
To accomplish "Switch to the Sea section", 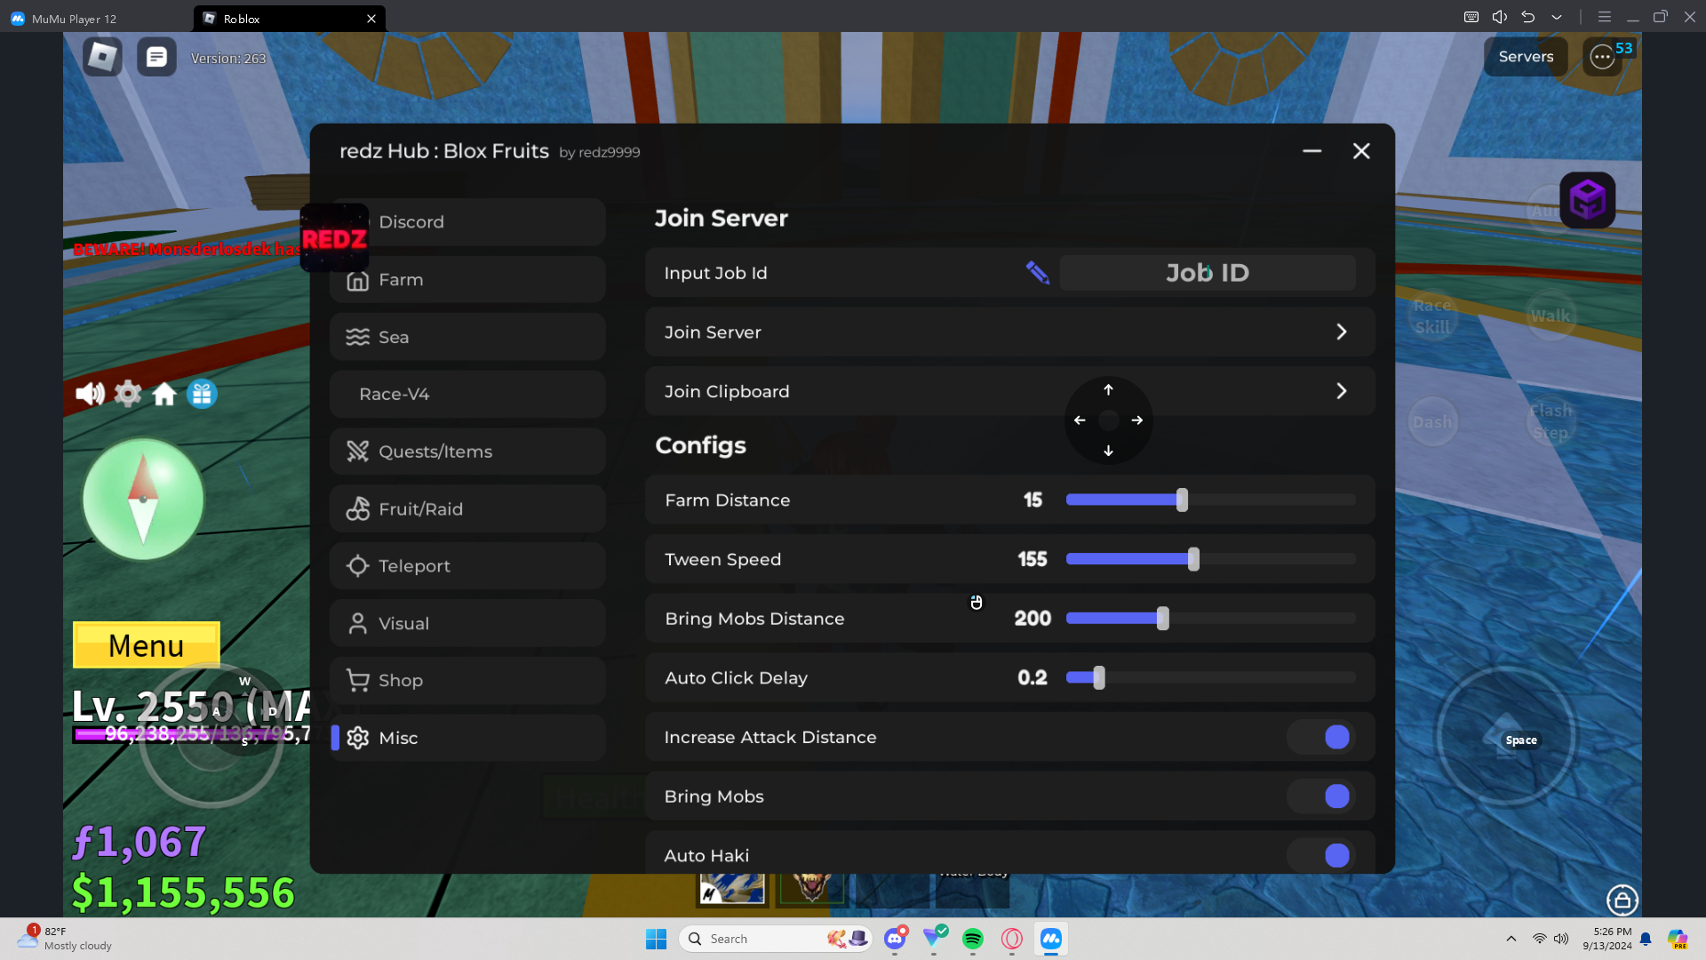I will (x=468, y=337).
